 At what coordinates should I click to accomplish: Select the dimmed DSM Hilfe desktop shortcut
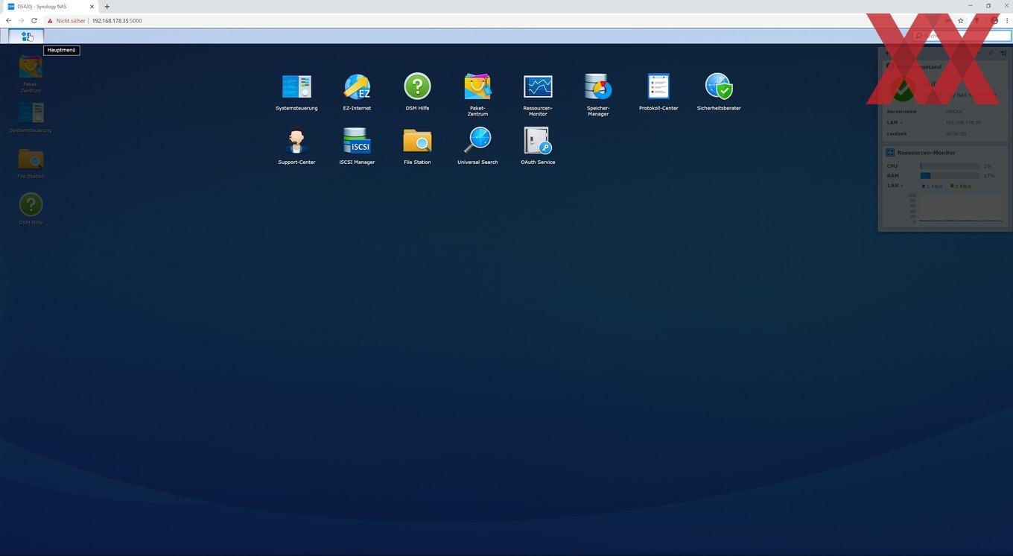tap(31, 209)
